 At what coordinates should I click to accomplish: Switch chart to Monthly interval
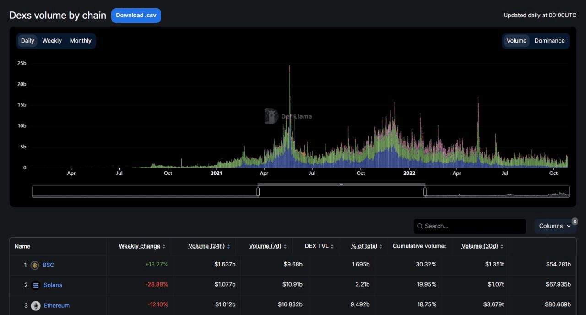(x=81, y=41)
